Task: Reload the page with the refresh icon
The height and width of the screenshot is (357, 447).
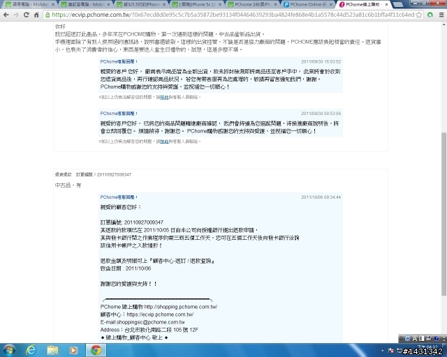Action: click(x=27, y=15)
